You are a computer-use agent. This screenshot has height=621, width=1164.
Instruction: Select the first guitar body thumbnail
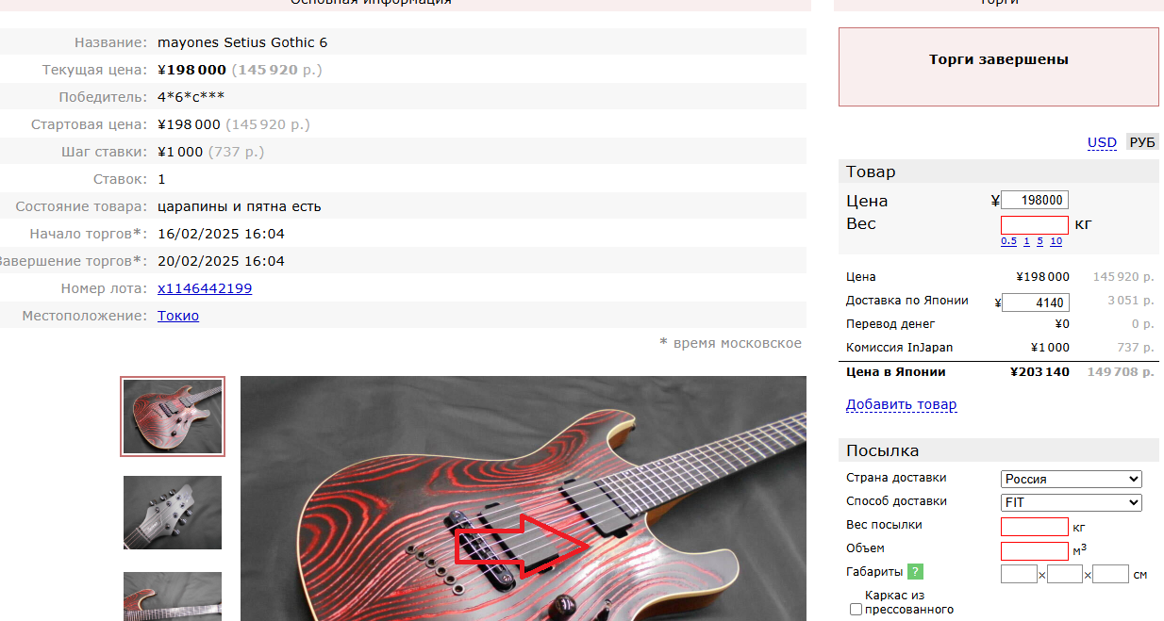tap(173, 417)
